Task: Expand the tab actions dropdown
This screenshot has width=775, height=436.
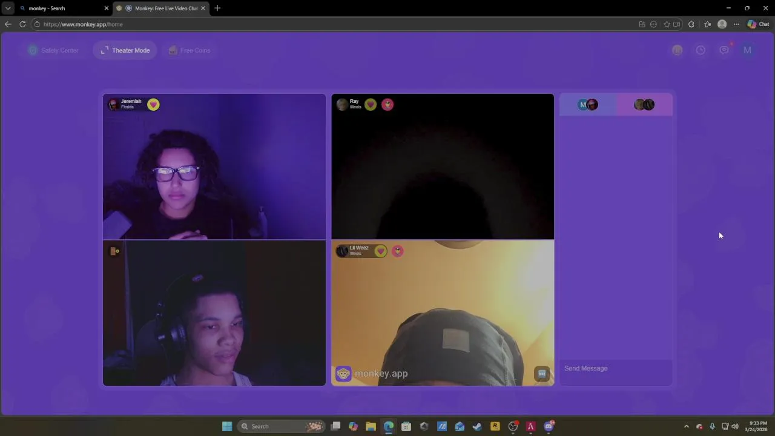Action: point(8,8)
